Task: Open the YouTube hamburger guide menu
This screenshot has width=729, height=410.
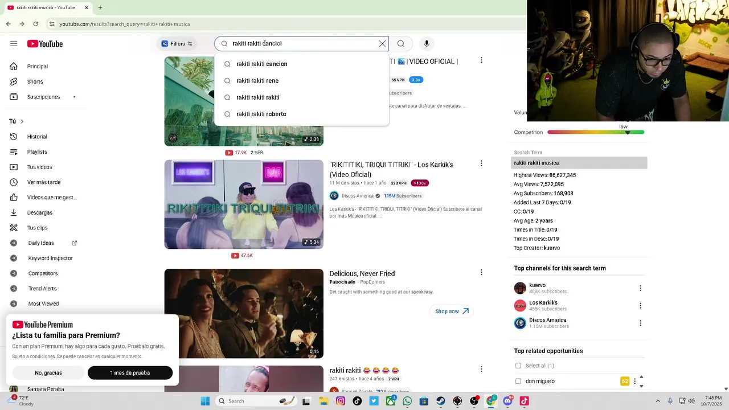Action: click(x=14, y=44)
